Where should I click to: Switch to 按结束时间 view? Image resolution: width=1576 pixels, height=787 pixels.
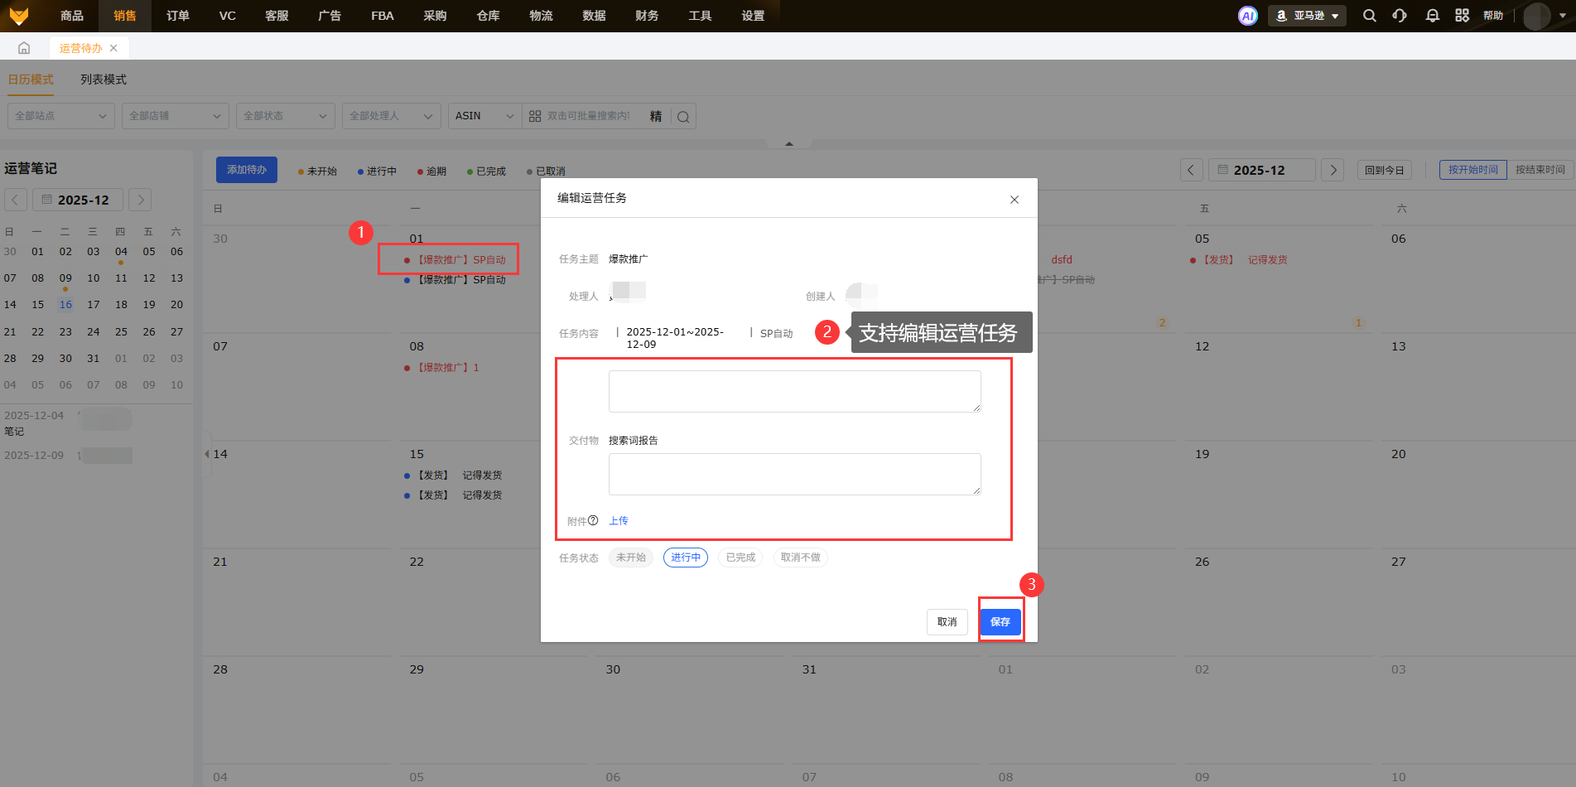(1540, 170)
